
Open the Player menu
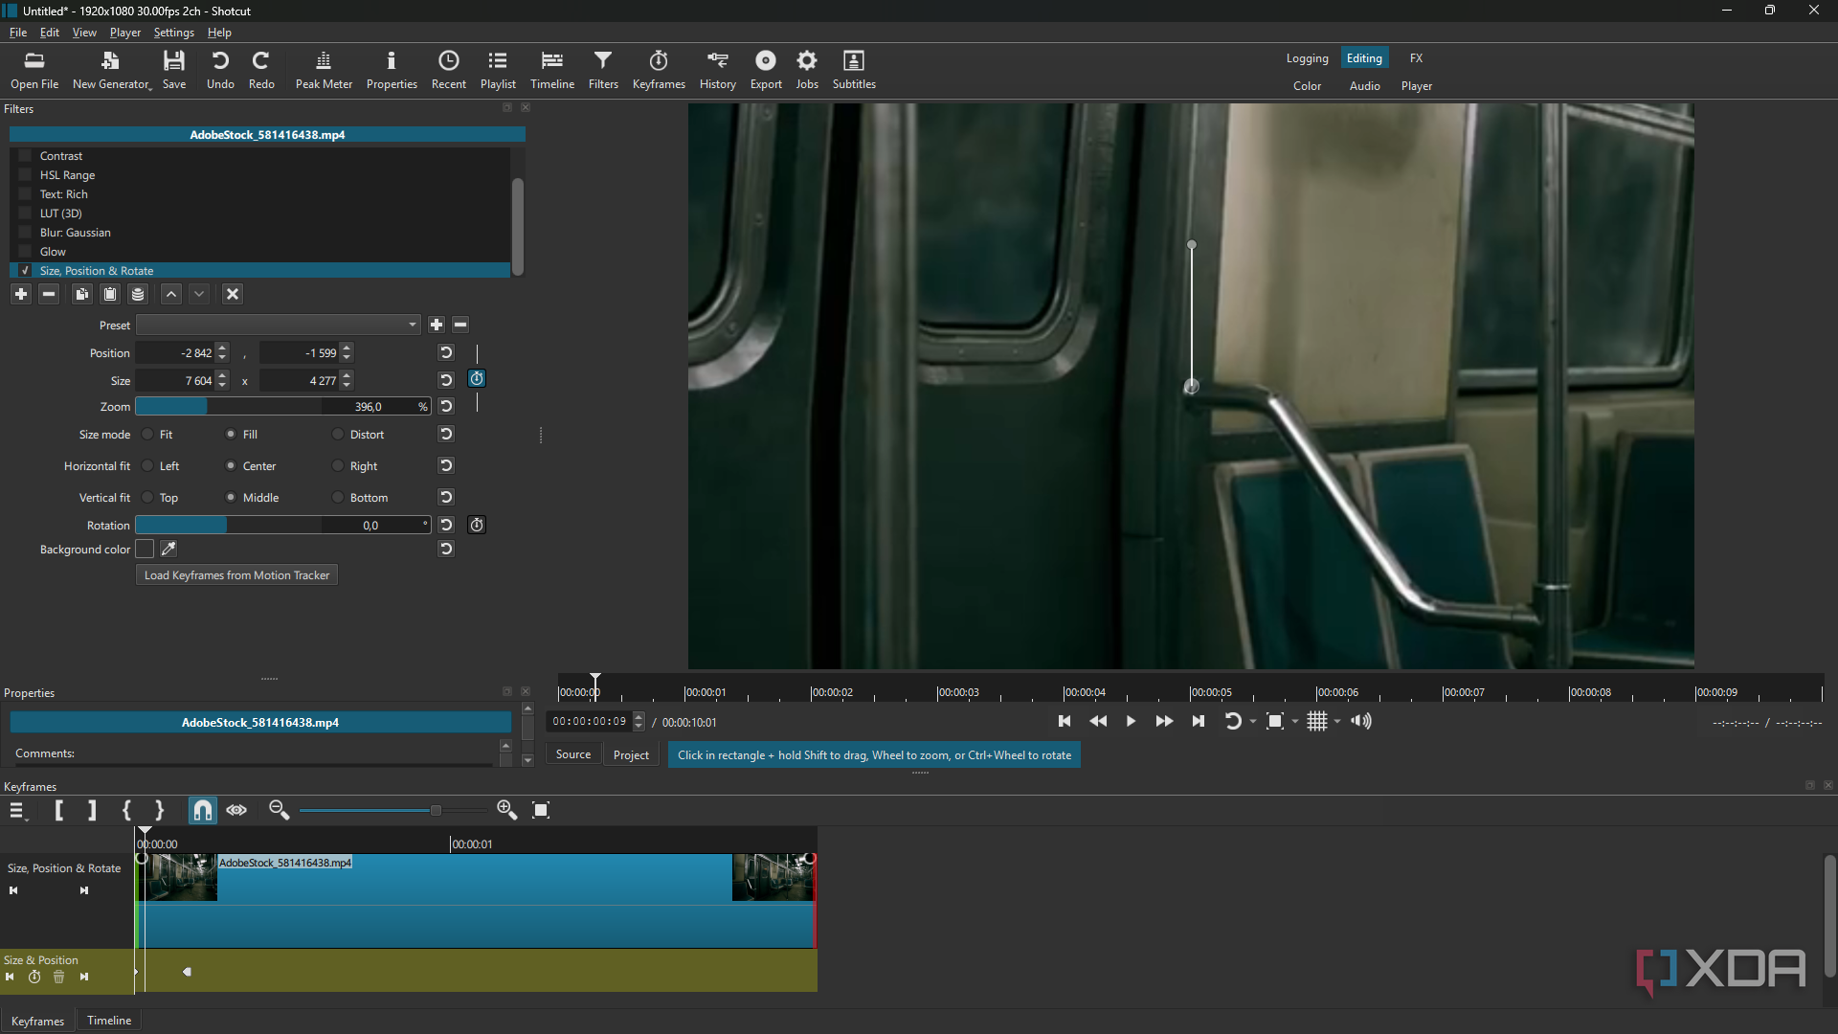tap(125, 33)
